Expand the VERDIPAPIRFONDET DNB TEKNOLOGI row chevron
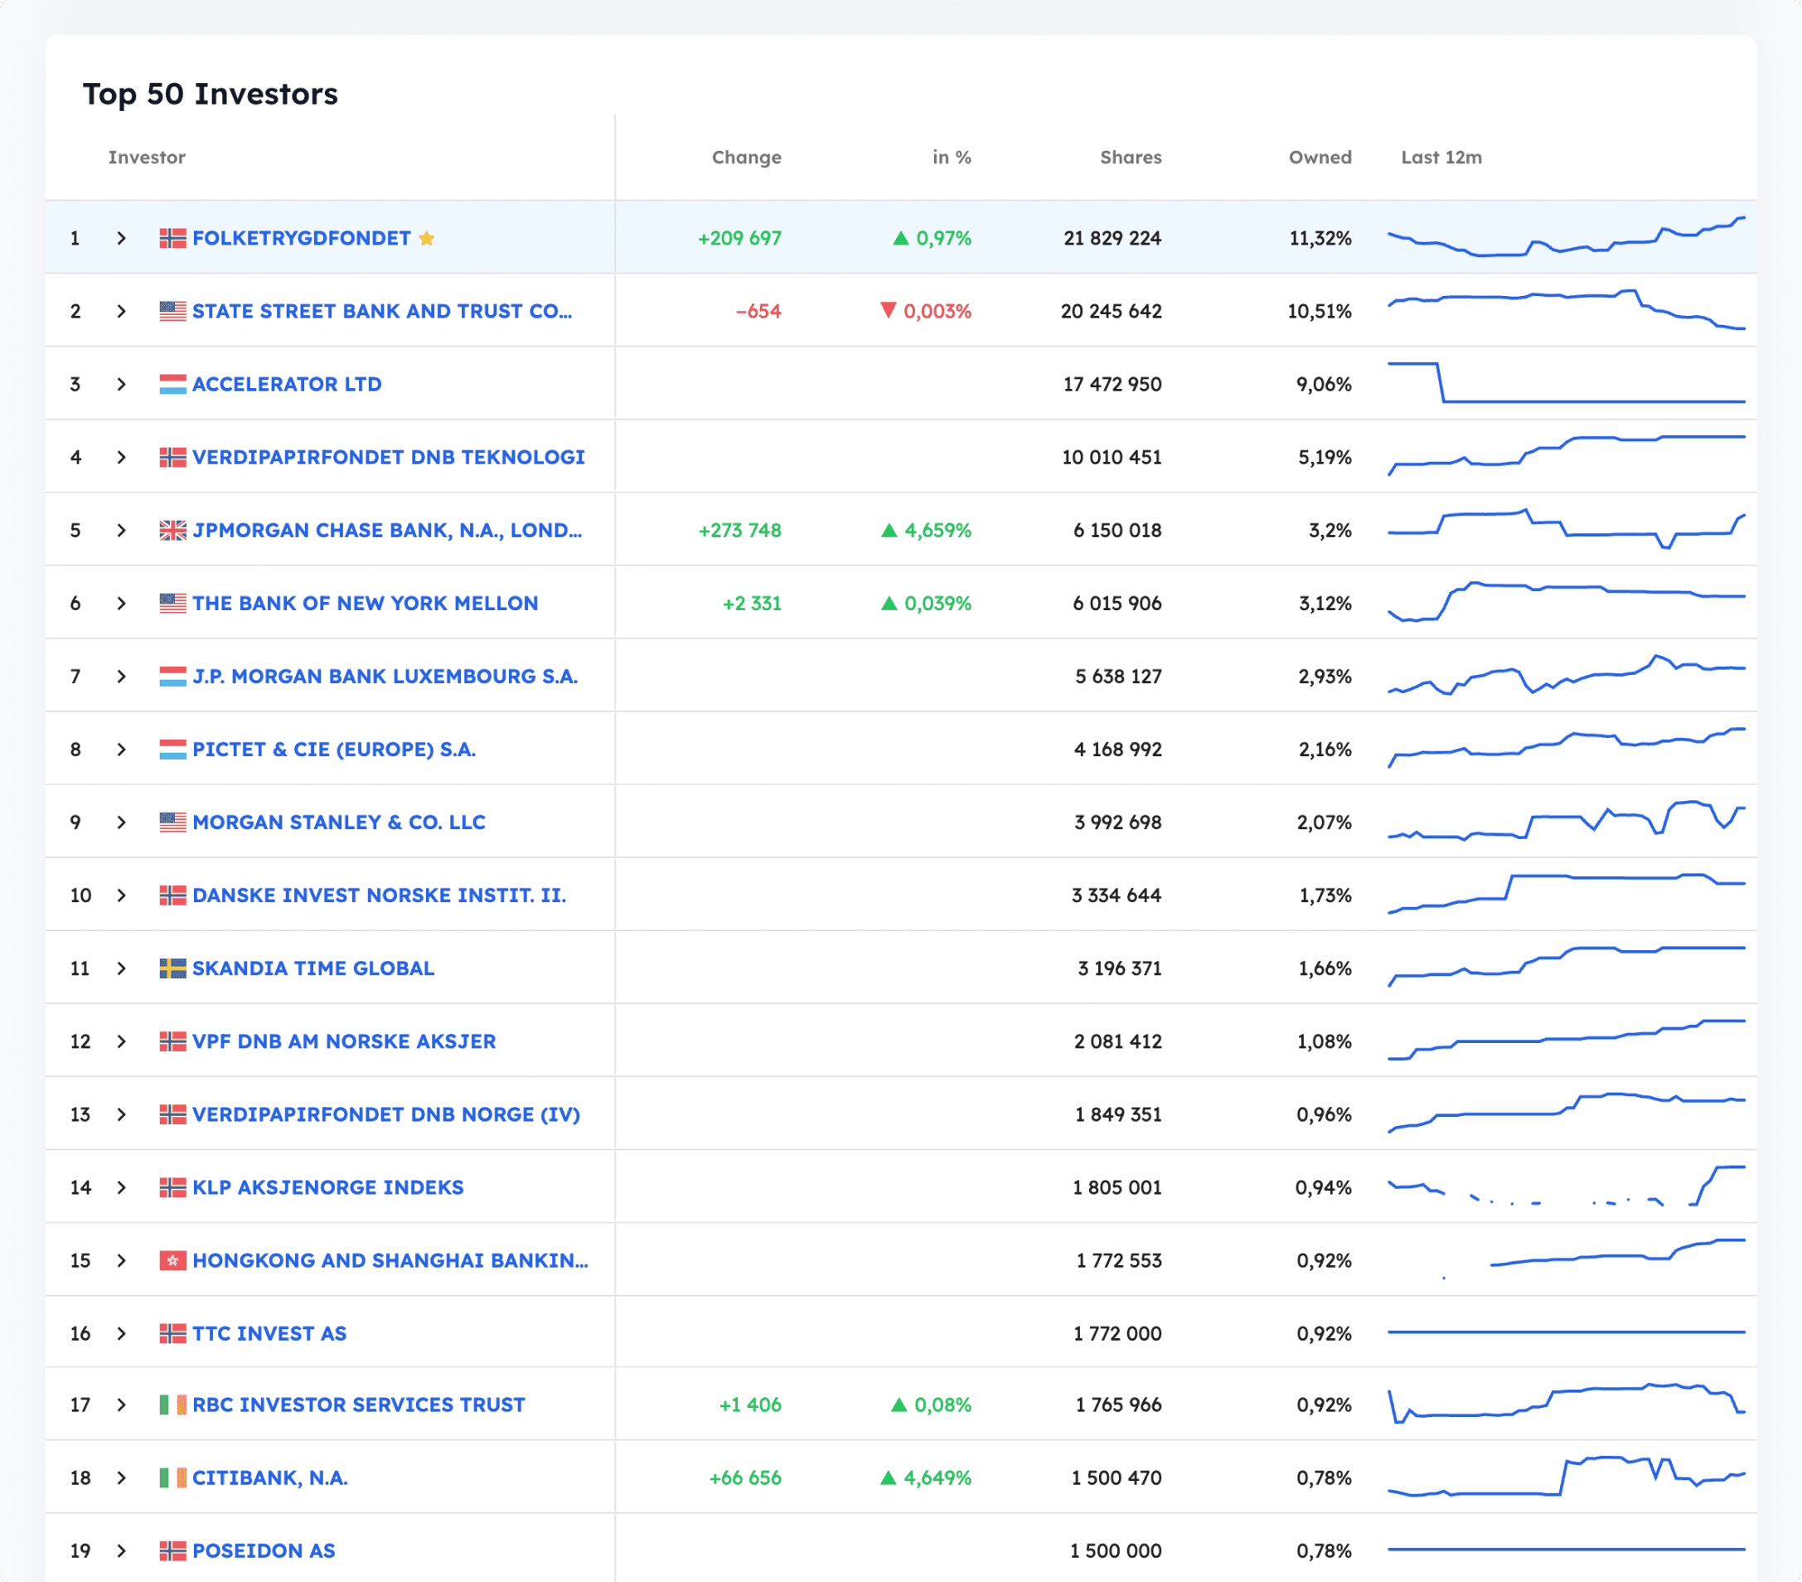Viewport: 1802px width, 1582px height. coord(122,458)
